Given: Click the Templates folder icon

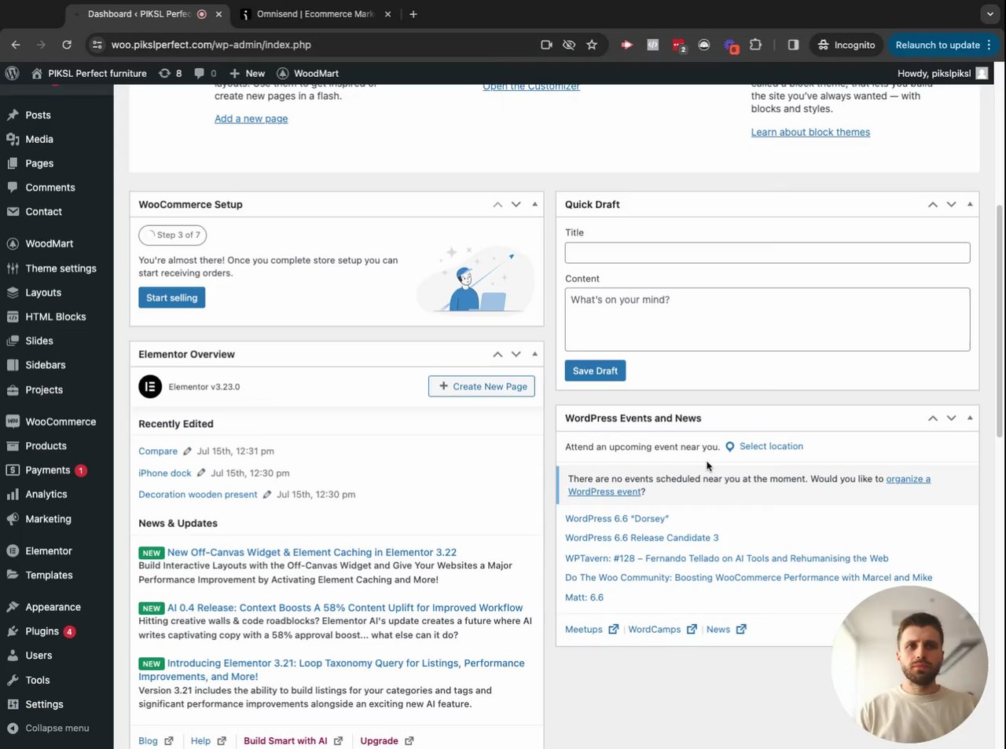Looking at the screenshot, I should 13,575.
